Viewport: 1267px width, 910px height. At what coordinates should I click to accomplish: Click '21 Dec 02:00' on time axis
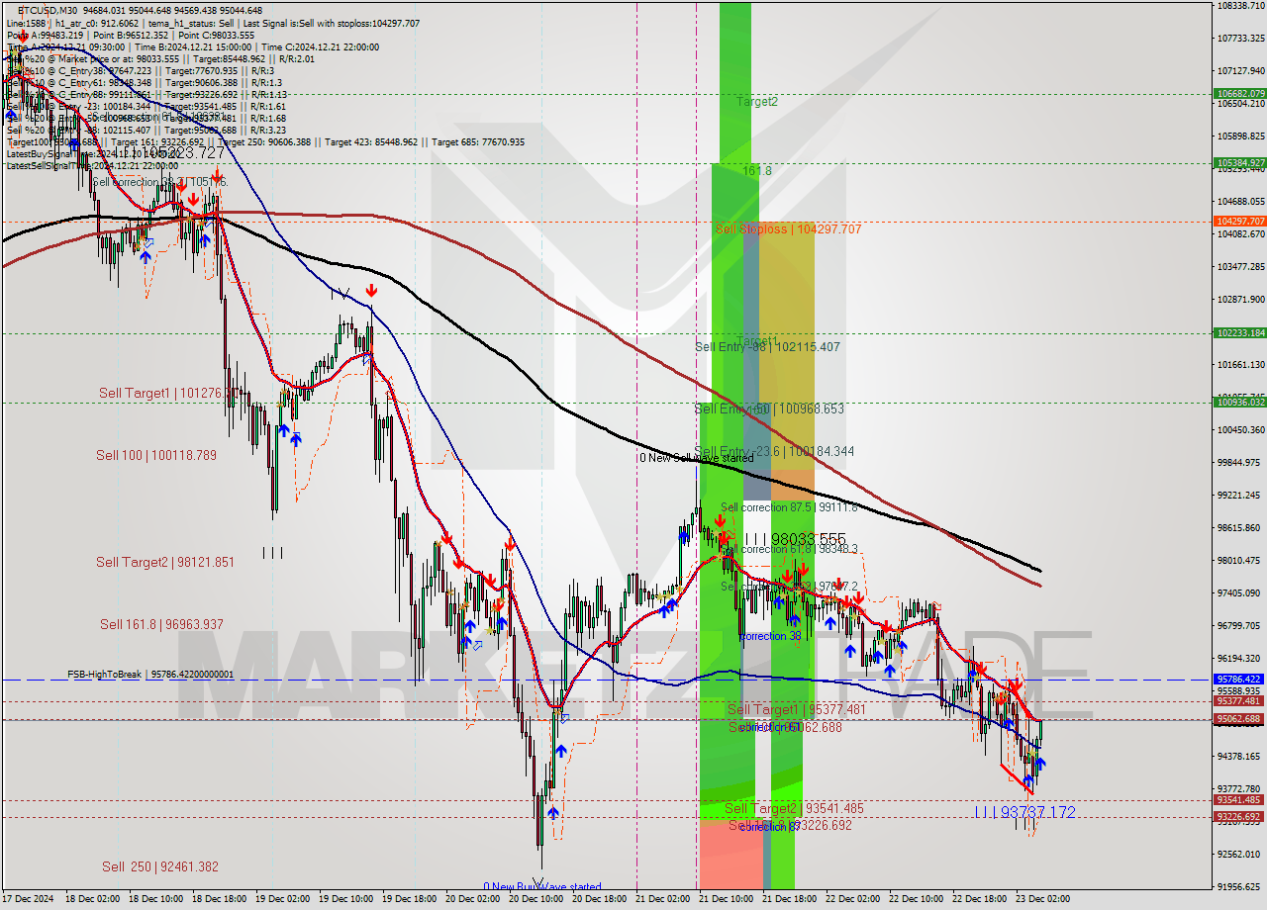pos(664,899)
